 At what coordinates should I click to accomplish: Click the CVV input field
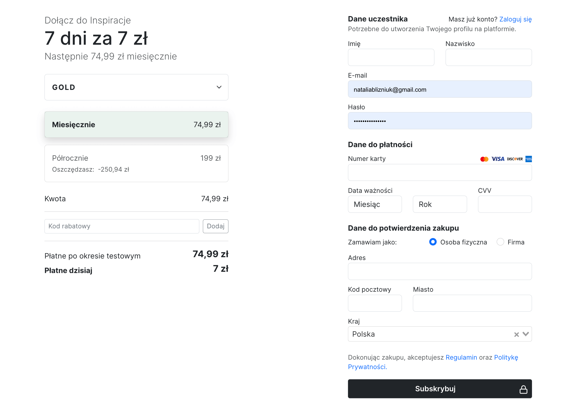[x=505, y=204]
